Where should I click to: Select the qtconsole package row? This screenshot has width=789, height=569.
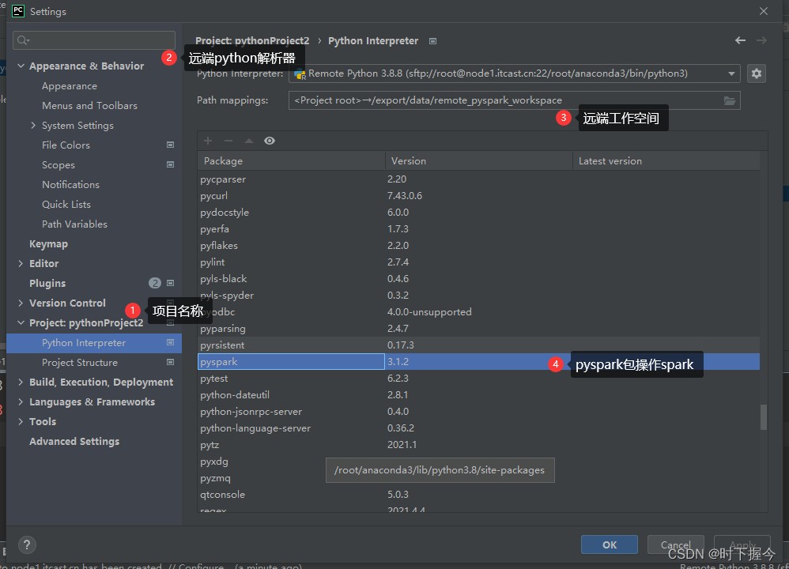coord(478,495)
